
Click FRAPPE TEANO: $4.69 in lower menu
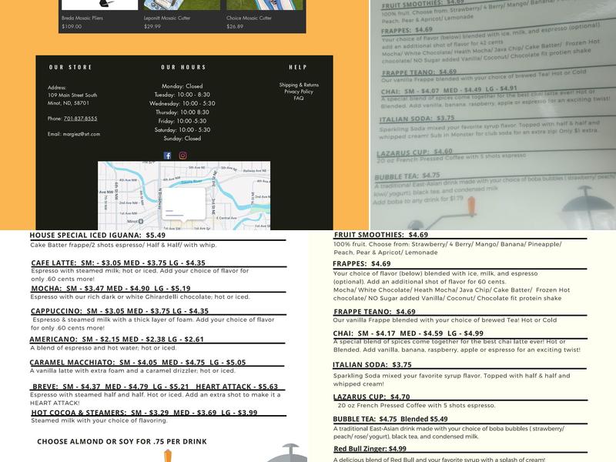374,312
